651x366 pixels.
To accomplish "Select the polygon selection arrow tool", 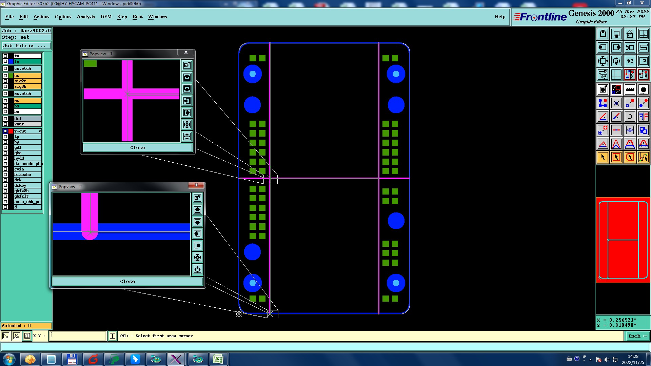I will 630,157.
